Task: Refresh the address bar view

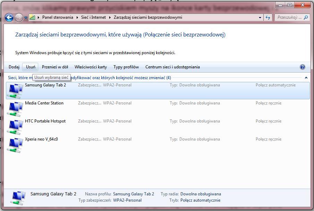Action: click(268, 17)
